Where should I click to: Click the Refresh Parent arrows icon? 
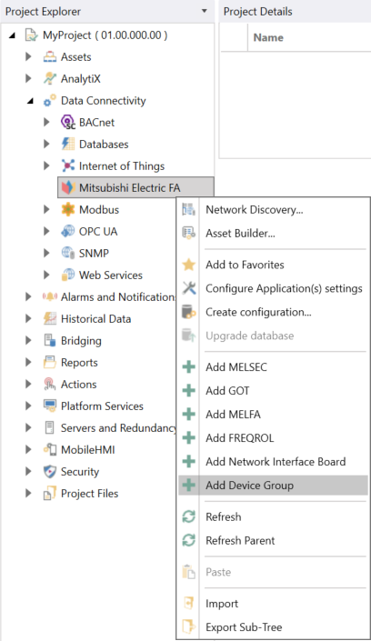[188, 540]
